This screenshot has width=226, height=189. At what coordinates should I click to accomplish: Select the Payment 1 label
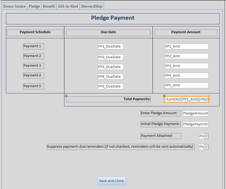(34, 46)
